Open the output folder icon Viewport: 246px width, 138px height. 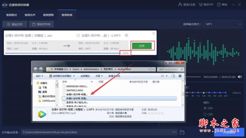pyautogui.click(x=182, y=132)
